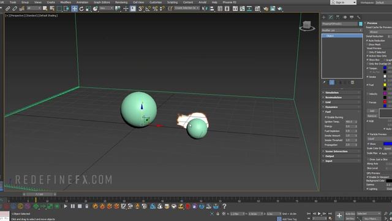Open the Render Setup teapot icon

(x=266, y=9)
